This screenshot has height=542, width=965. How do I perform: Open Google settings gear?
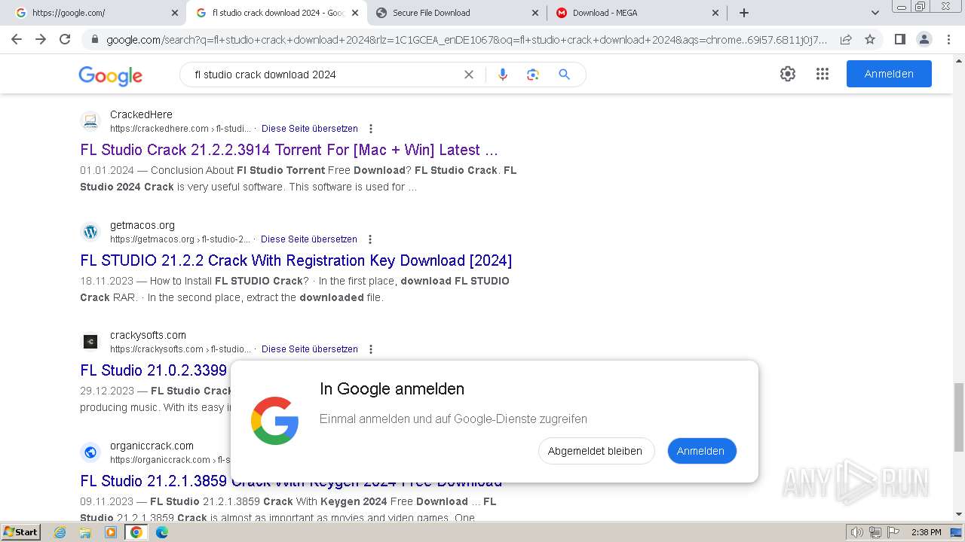(x=788, y=74)
